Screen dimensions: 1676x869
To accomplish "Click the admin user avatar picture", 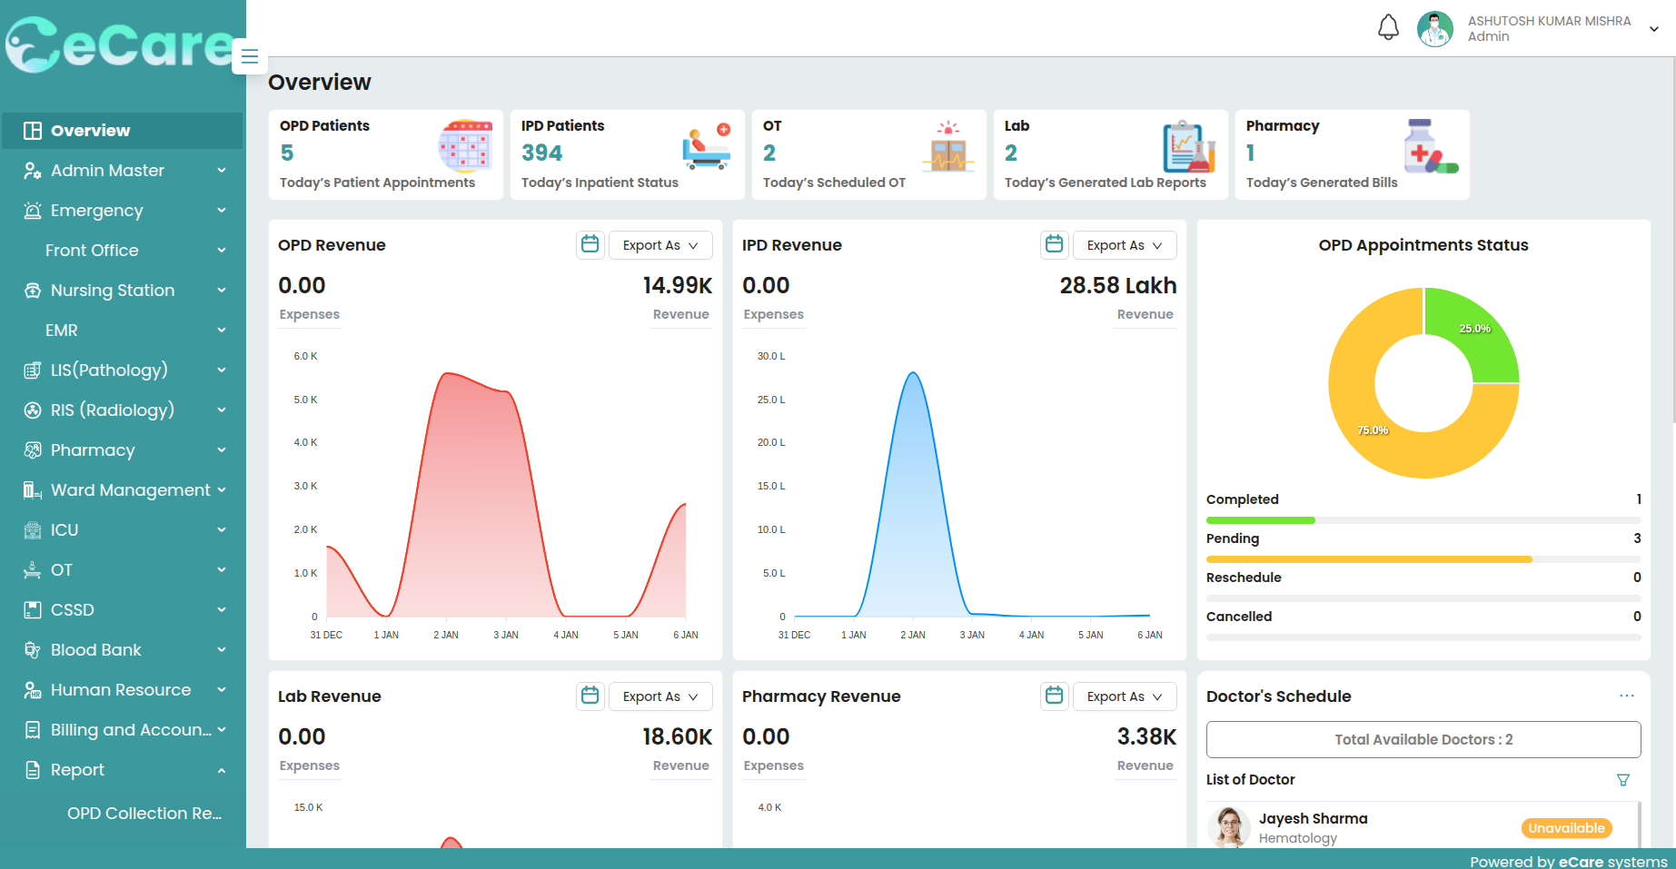I will 1434,29.
